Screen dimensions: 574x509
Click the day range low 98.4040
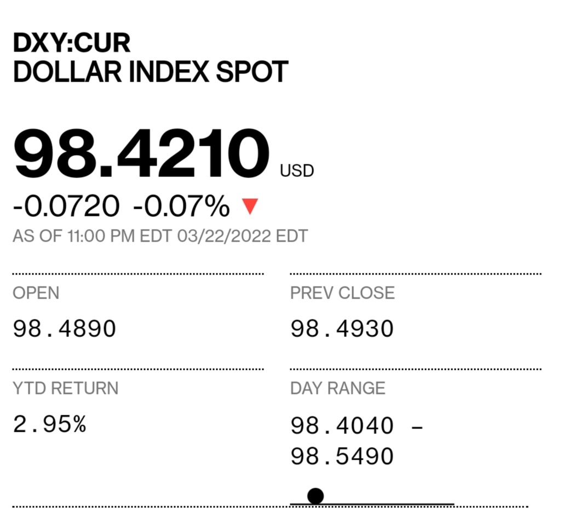pos(342,426)
